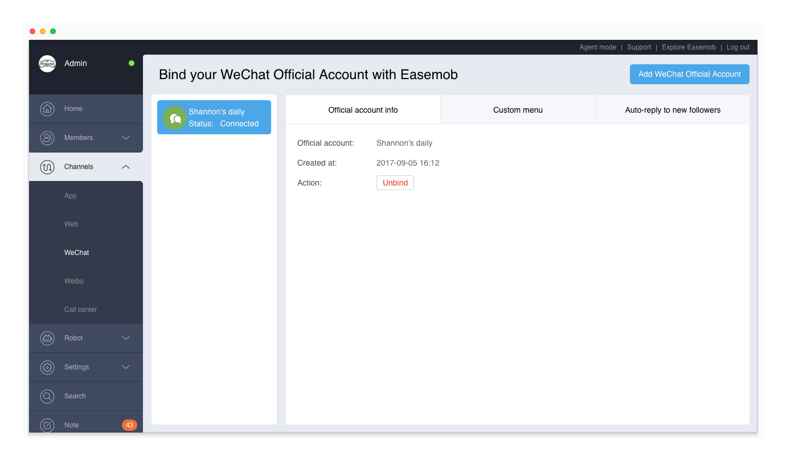This screenshot has height=461, width=786.
Task: Click the Home menu label
Action: click(73, 109)
